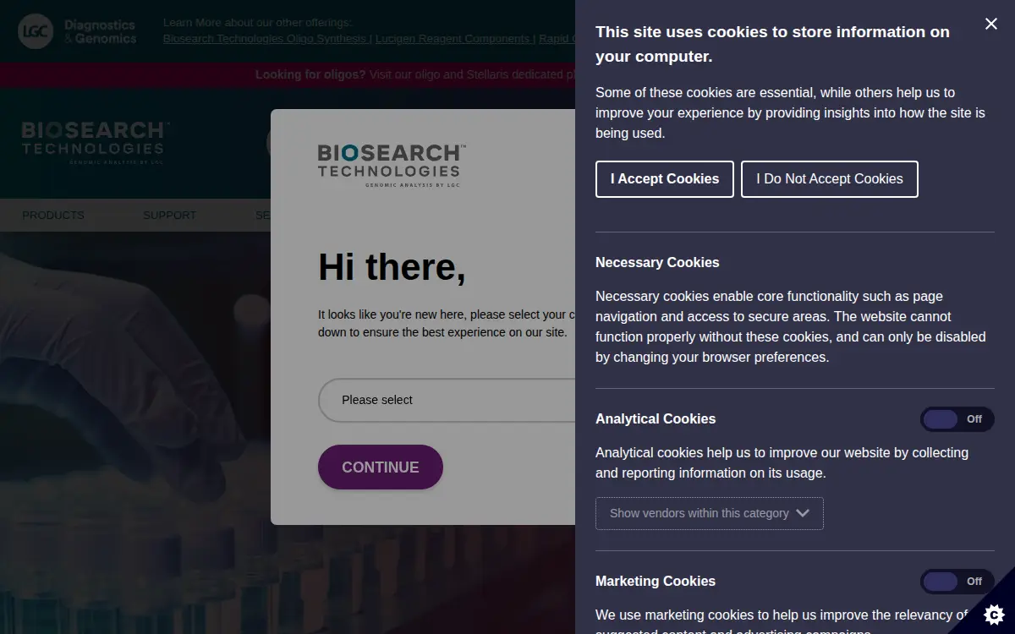Click the 'Looking for oligos?' banner text
This screenshot has height=634, width=1015.
310,74
